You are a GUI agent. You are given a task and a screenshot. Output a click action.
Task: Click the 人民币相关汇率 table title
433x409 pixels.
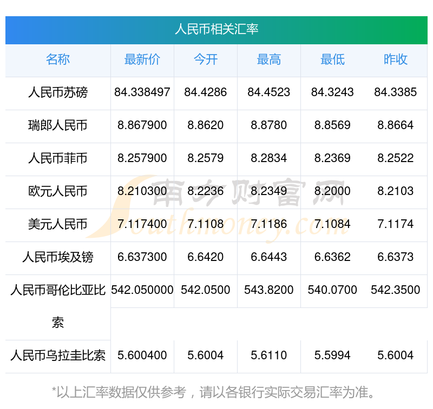[x=216, y=29]
